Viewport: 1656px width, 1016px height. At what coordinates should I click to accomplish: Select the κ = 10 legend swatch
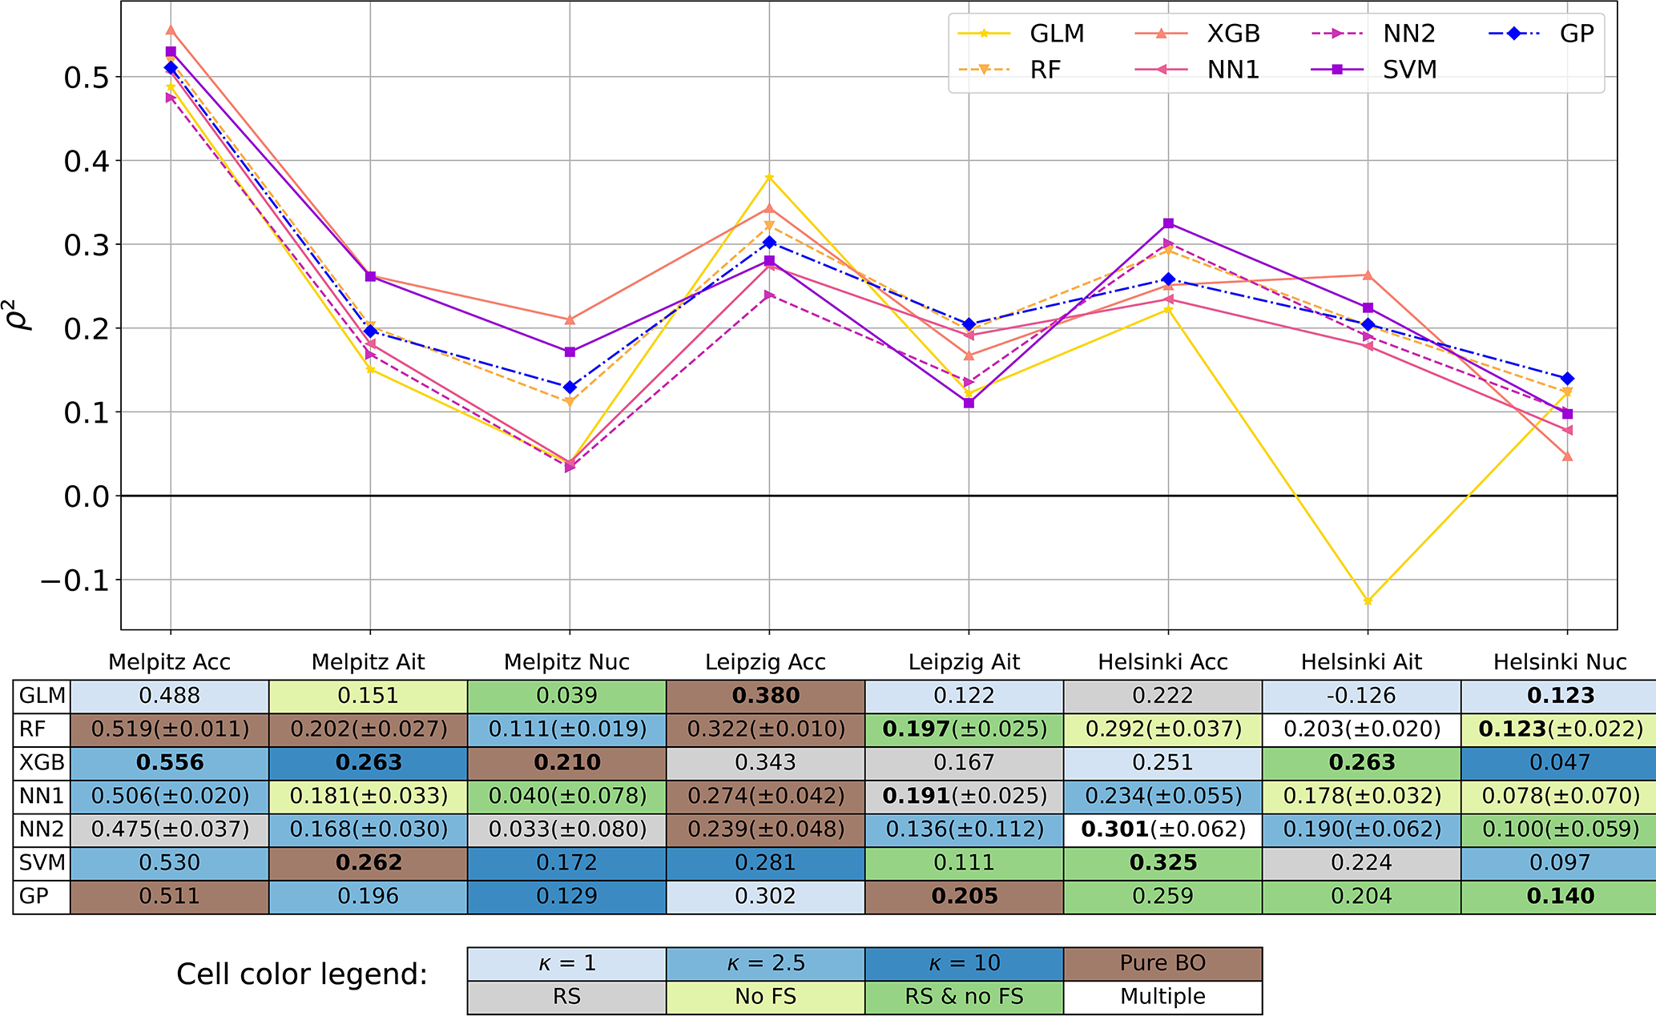(964, 963)
